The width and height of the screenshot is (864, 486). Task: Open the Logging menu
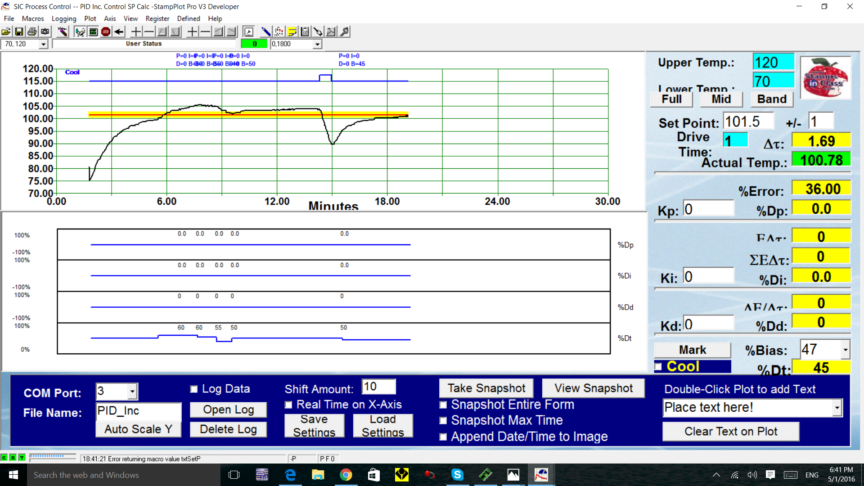64,18
